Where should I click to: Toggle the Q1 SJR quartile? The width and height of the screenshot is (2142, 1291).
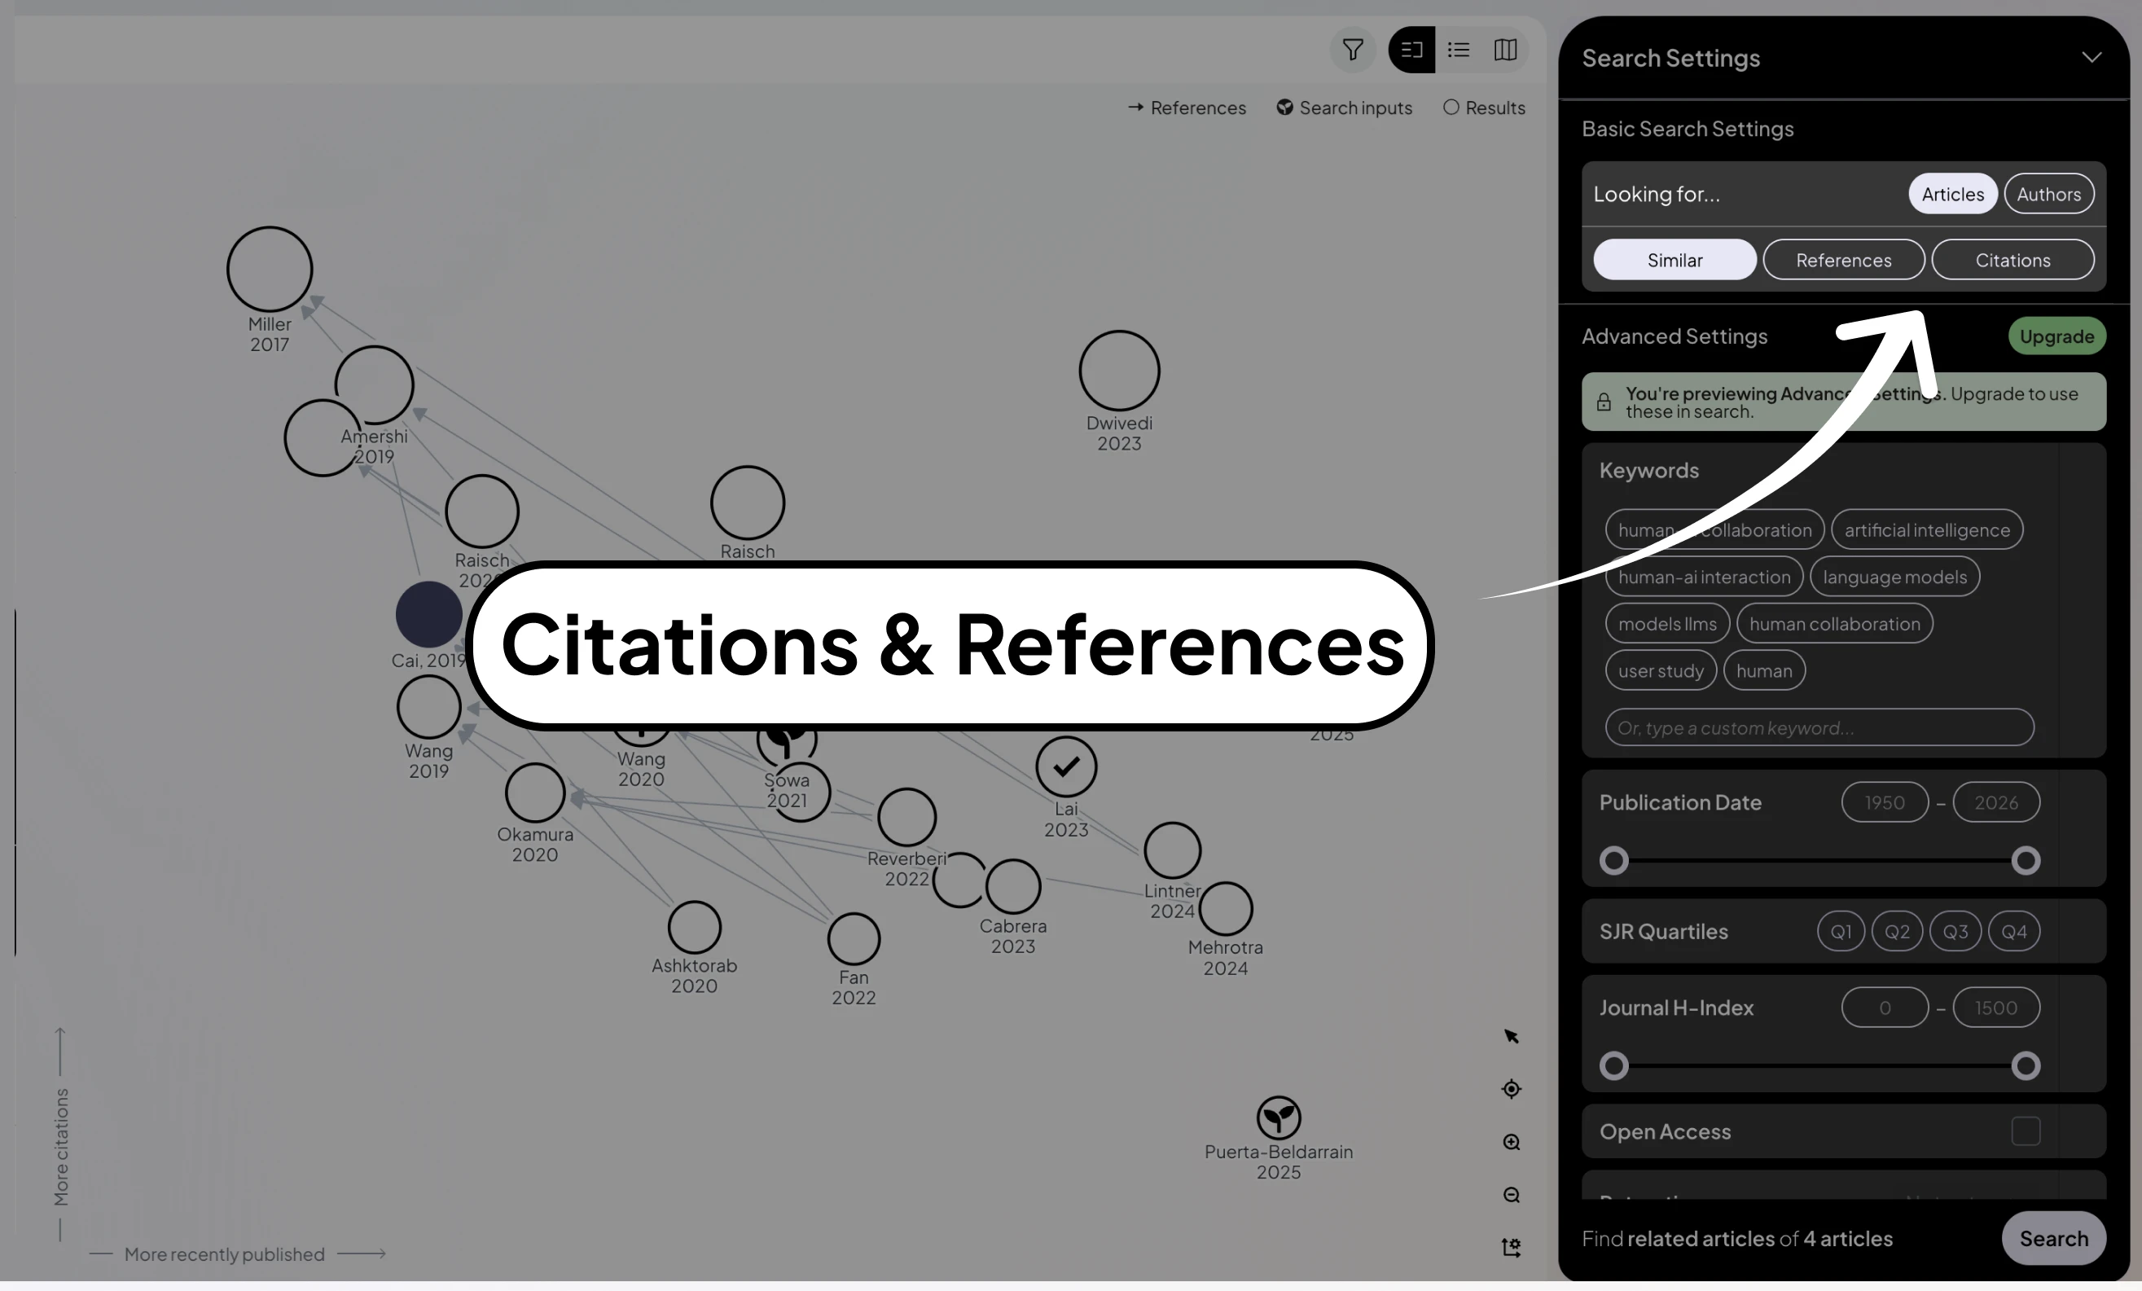[x=1841, y=931]
